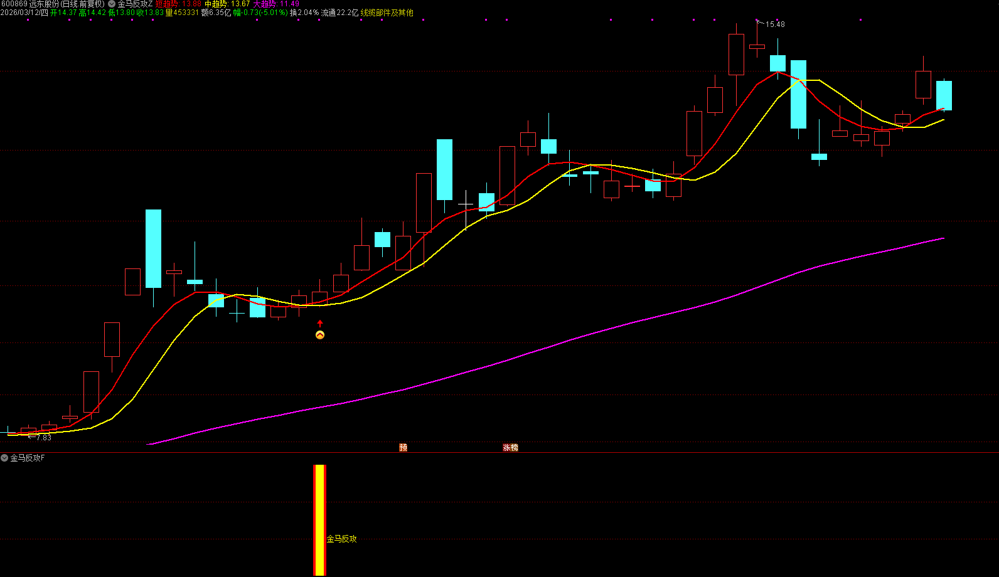Open the 涨榜 marker on the timeline
999x577 pixels.
(x=511, y=447)
